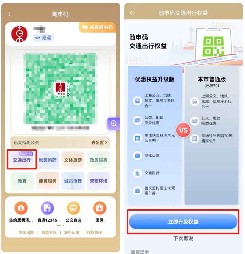Click the 下次再说 link

click(x=183, y=238)
